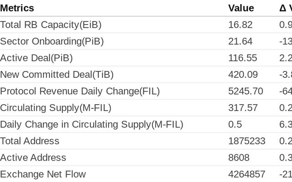Select the Total Address metric row

coord(30,141)
